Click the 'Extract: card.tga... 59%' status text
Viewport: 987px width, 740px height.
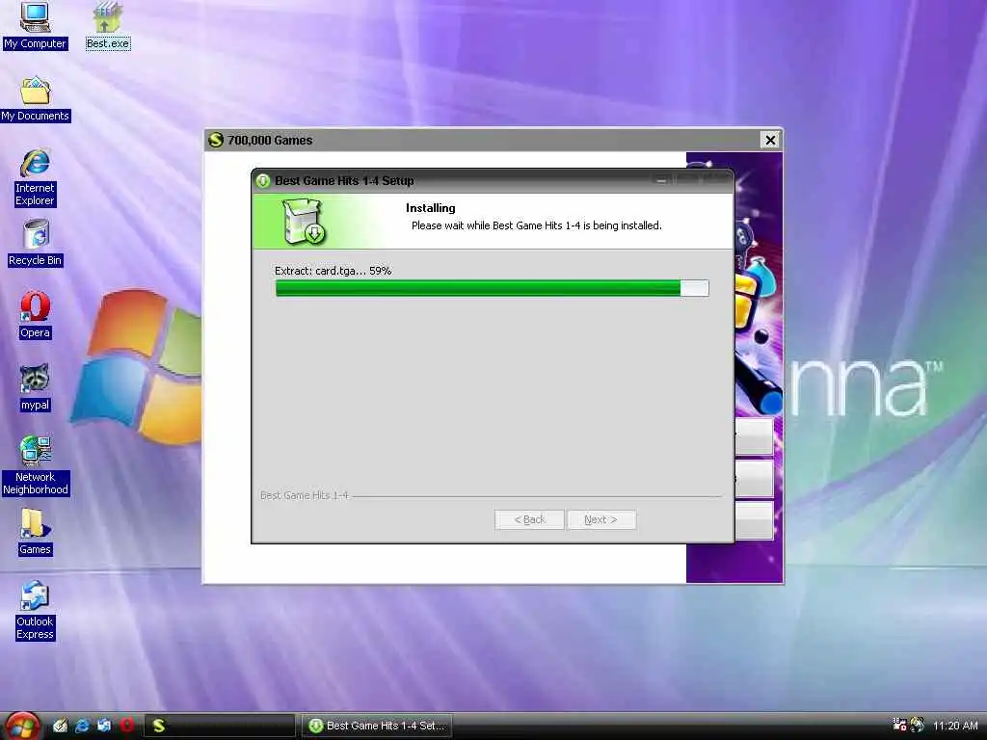pyautogui.click(x=333, y=271)
